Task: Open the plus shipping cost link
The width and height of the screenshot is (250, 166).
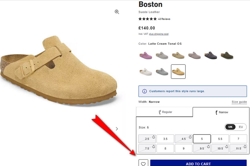Action: tap(159, 34)
